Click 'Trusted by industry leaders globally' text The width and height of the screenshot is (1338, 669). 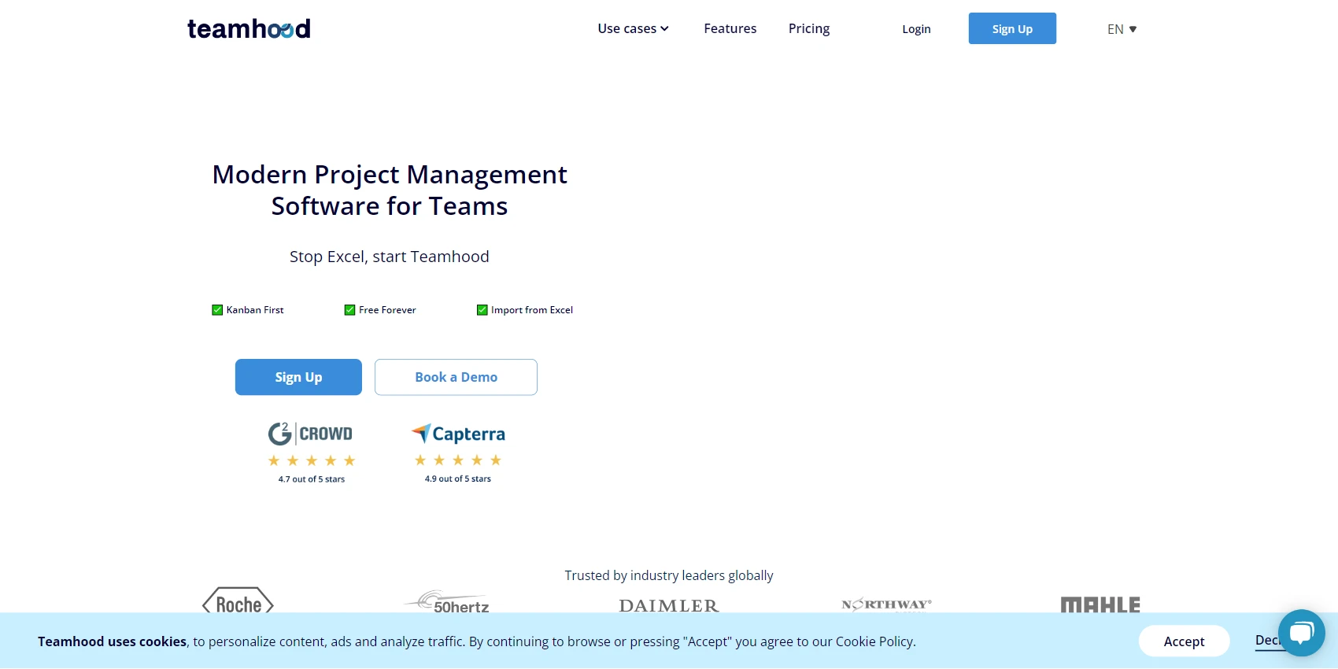tap(669, 575)
